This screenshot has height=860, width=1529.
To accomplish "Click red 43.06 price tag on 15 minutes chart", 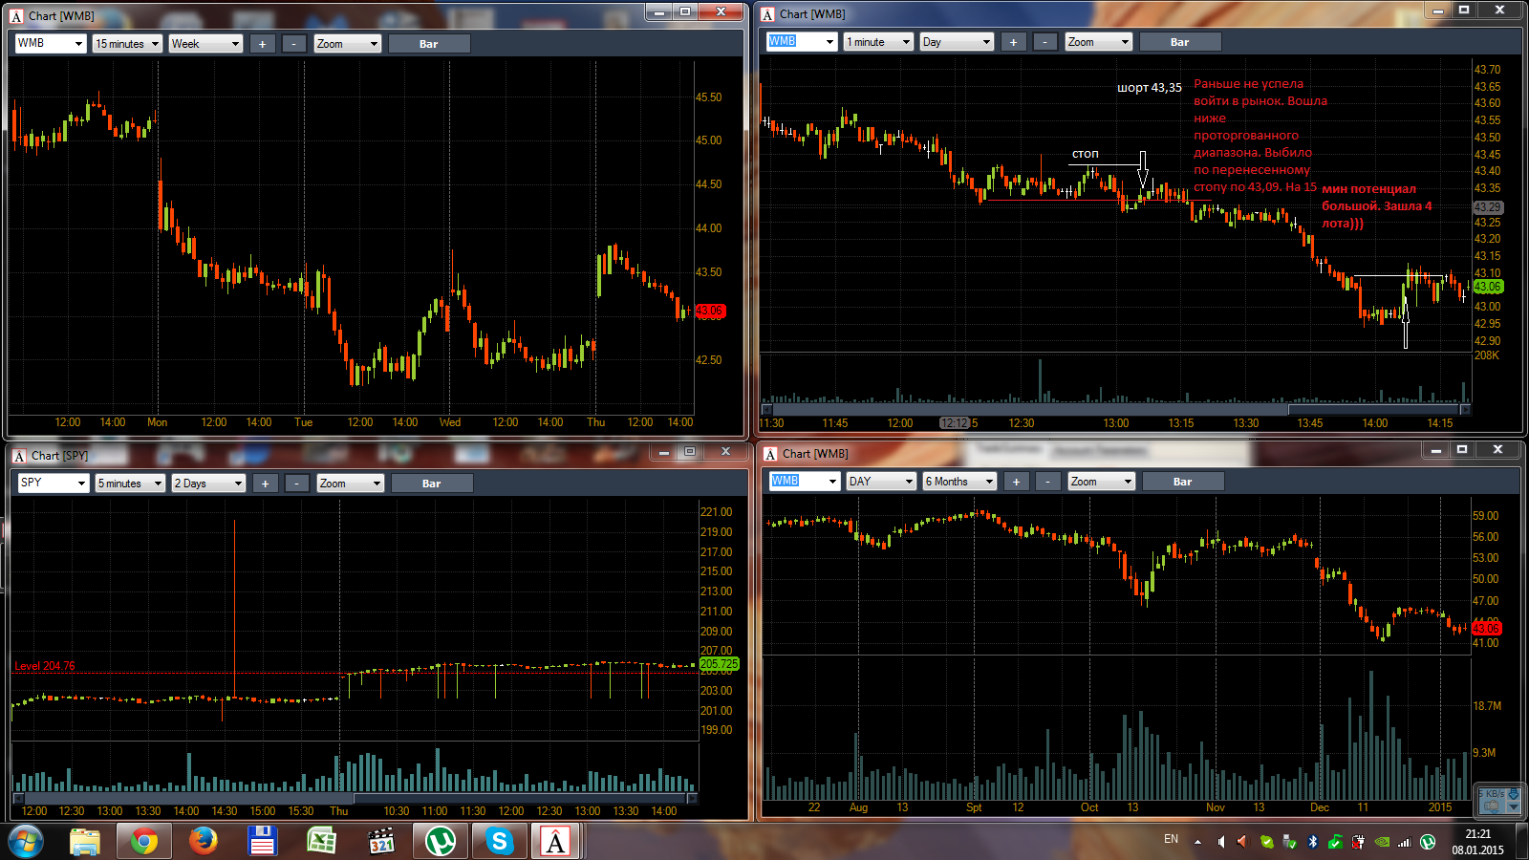I will 709,311.
